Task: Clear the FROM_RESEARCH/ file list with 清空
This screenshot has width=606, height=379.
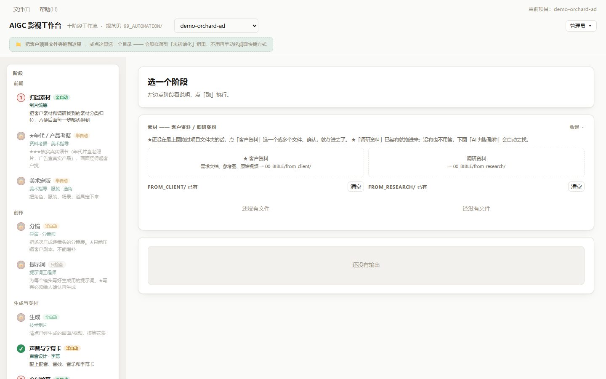Action: click(577, 187)
